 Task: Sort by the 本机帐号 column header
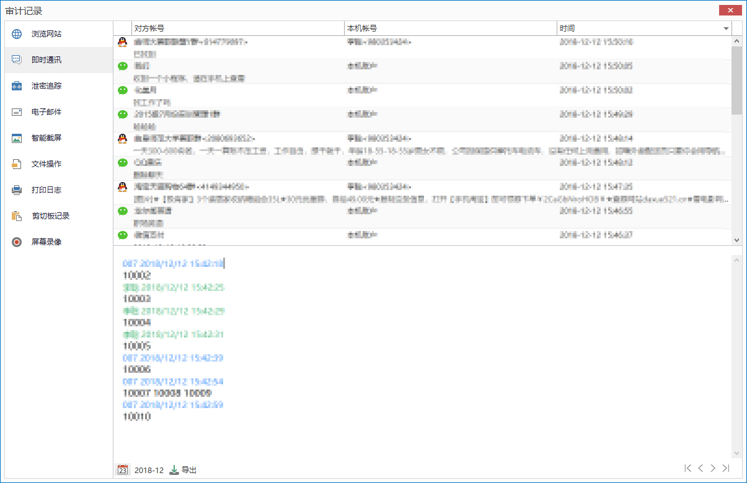coord(450,28)
